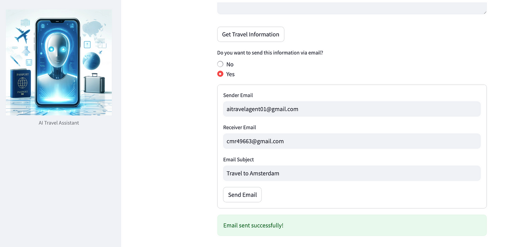Click the text area above Get Travel Information
The image size is (508, 247).
click(x=351, y=8)
